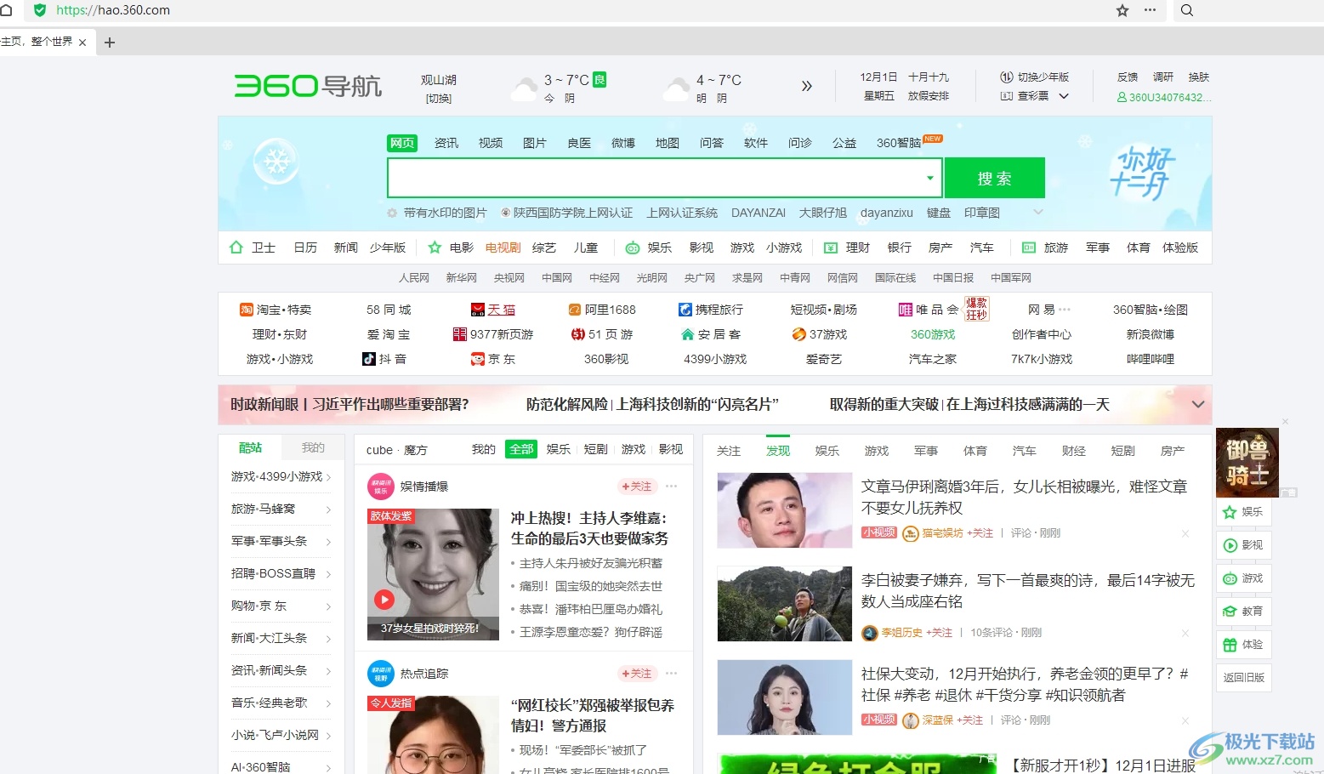Dismiss the 李白被妻子嫌弃 article with X

pos(1185,633)
